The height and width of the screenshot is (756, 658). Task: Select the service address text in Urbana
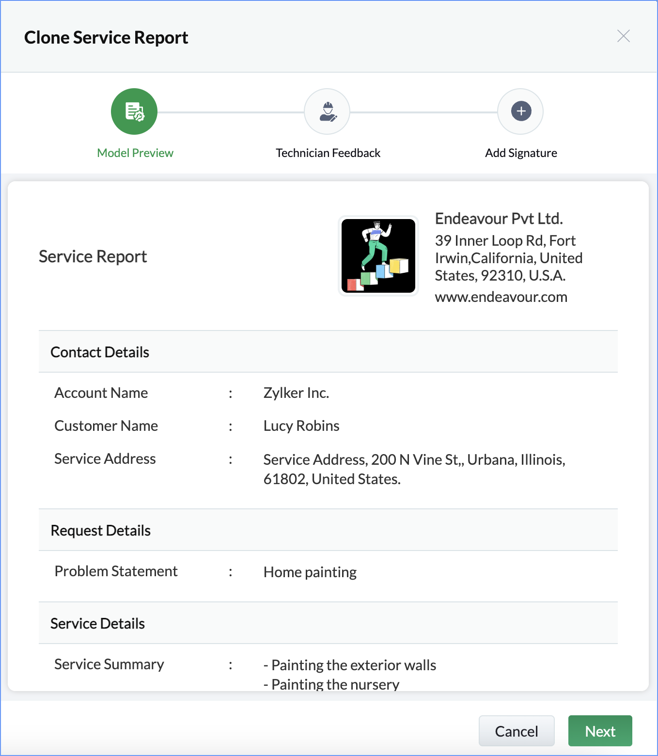pos(414,469)
